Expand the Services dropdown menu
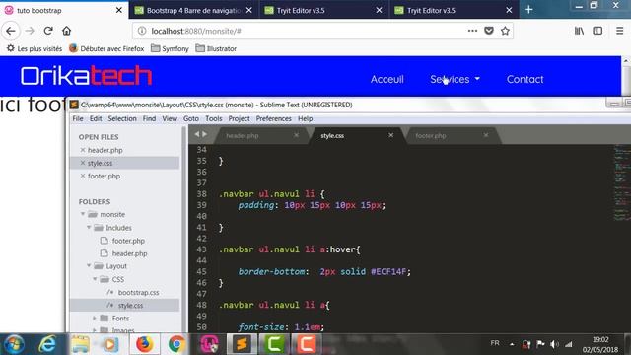The image size is (631, 355). click(x=455, y=79)
